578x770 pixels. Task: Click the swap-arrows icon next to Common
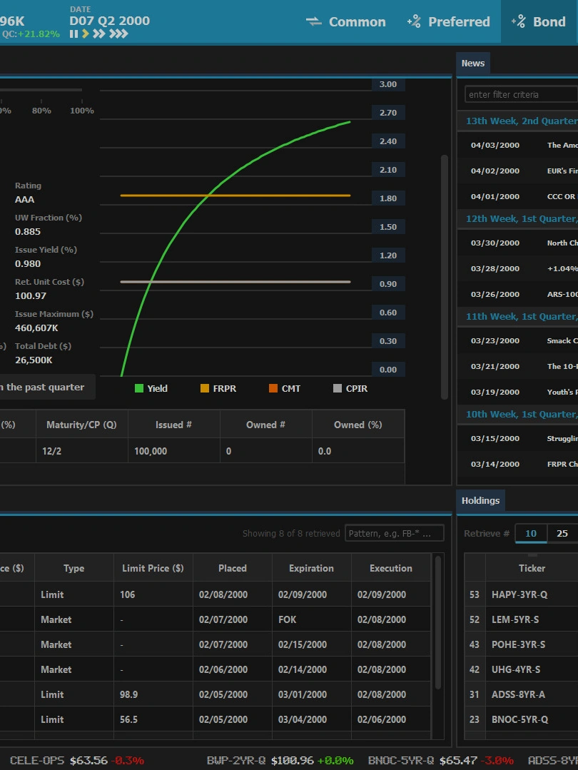tap(314, 21)
